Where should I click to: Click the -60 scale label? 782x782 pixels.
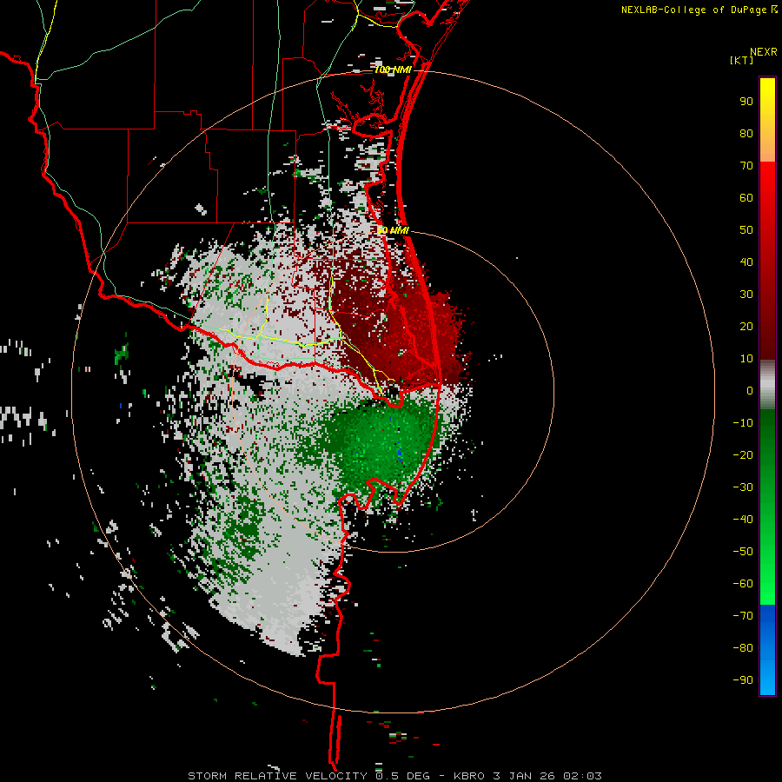(743, 584)
